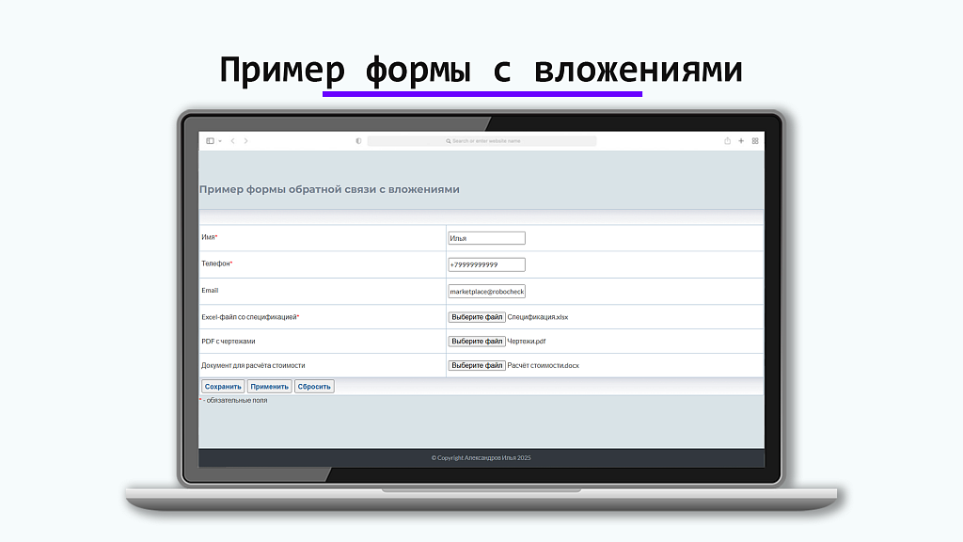Viewport: 963px width, 542px height.
Task: Click the Спецификация.xlsx file name
Action: (538, 317)
